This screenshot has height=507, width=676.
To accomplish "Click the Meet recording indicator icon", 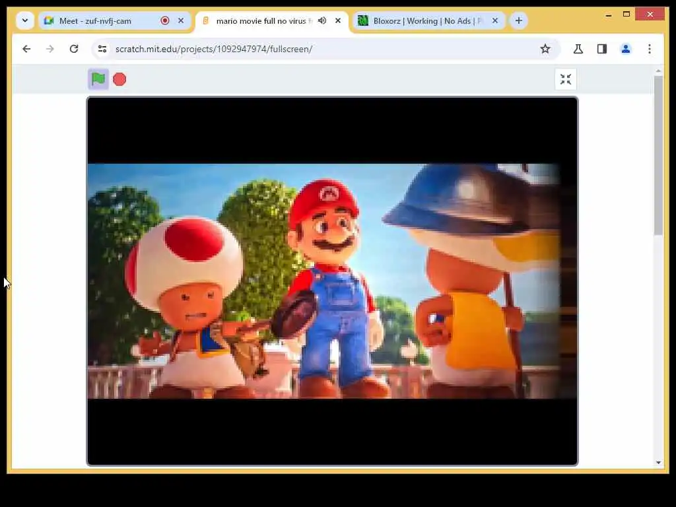I will pos(164,20).
